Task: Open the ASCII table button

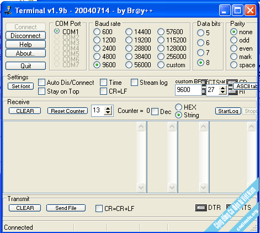Action: pos(245,86)
